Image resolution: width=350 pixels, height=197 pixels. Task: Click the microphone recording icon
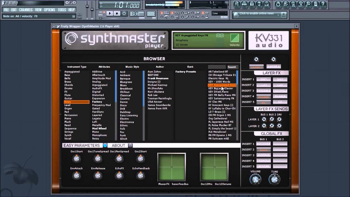click(308, 4)
